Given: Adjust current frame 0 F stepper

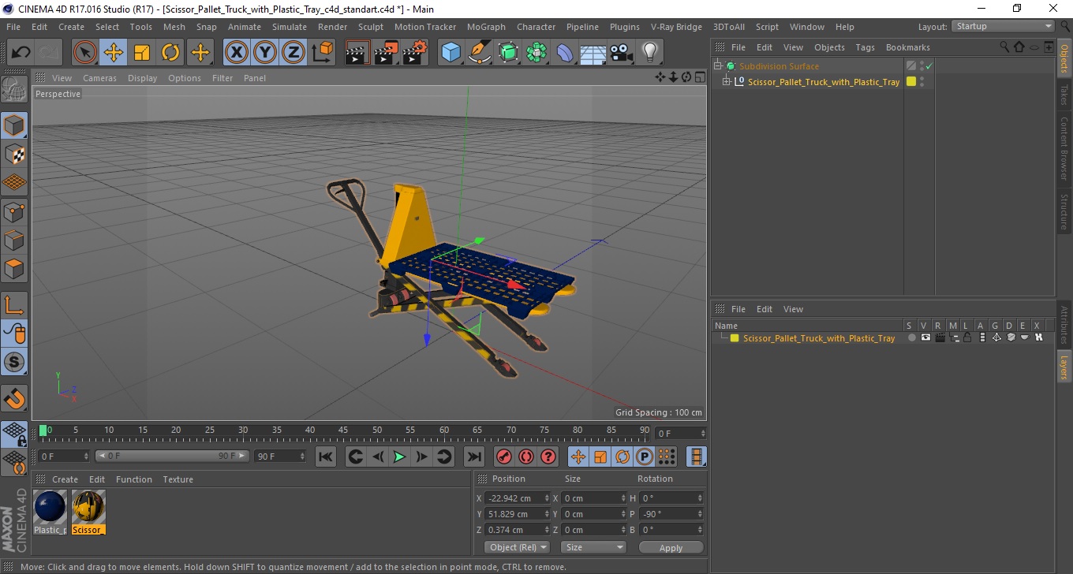Looking at the screenshot, I should click(86, 457).
